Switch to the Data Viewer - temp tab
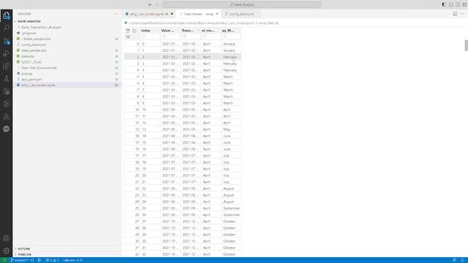The height and width of the screenshot is (263, 468). tap(198, 14)
